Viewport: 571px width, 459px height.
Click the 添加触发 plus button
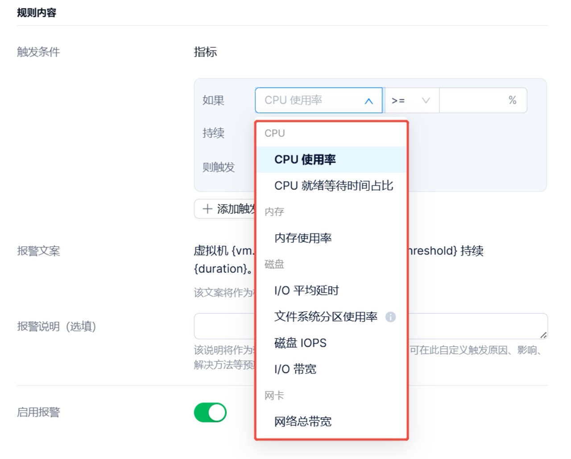click(225, 209)
